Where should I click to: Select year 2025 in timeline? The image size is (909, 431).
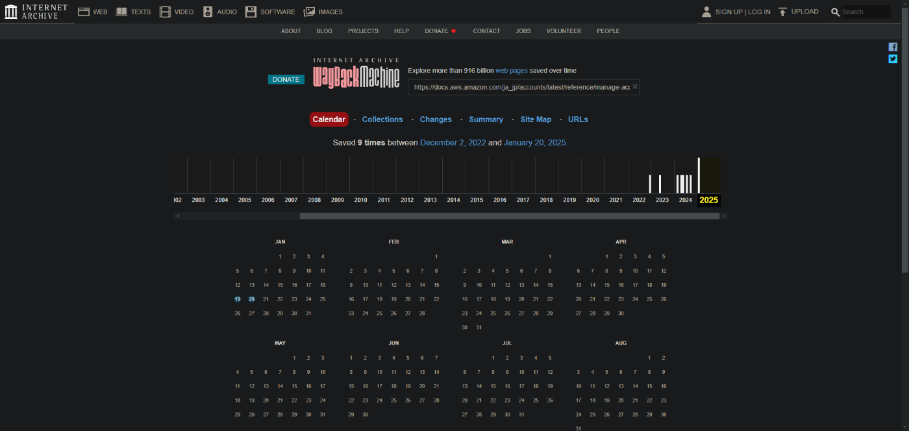708,200
